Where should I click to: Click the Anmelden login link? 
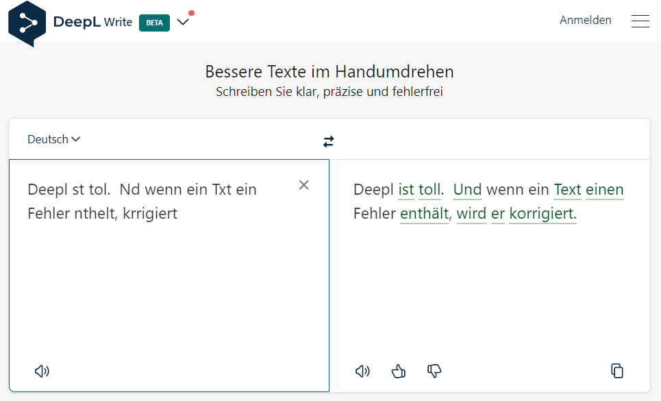pos(585,21)
